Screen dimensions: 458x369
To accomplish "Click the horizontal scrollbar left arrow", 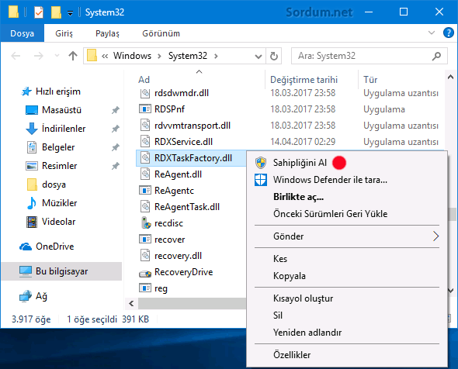I will coord(131,304).
